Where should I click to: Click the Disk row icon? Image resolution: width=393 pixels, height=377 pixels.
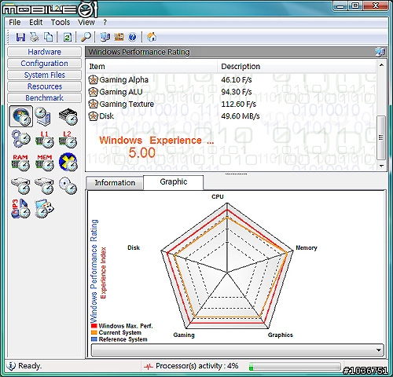(93, 115)
